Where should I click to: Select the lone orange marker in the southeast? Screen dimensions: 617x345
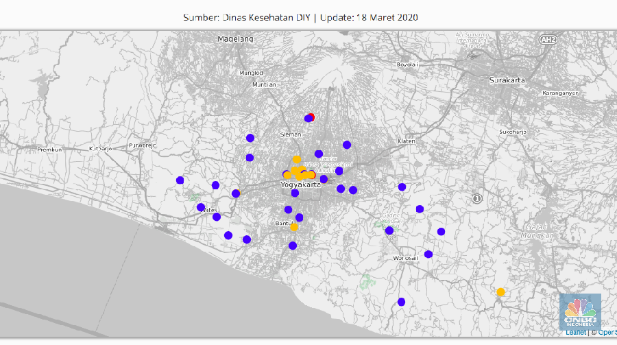tap(500, 292)
